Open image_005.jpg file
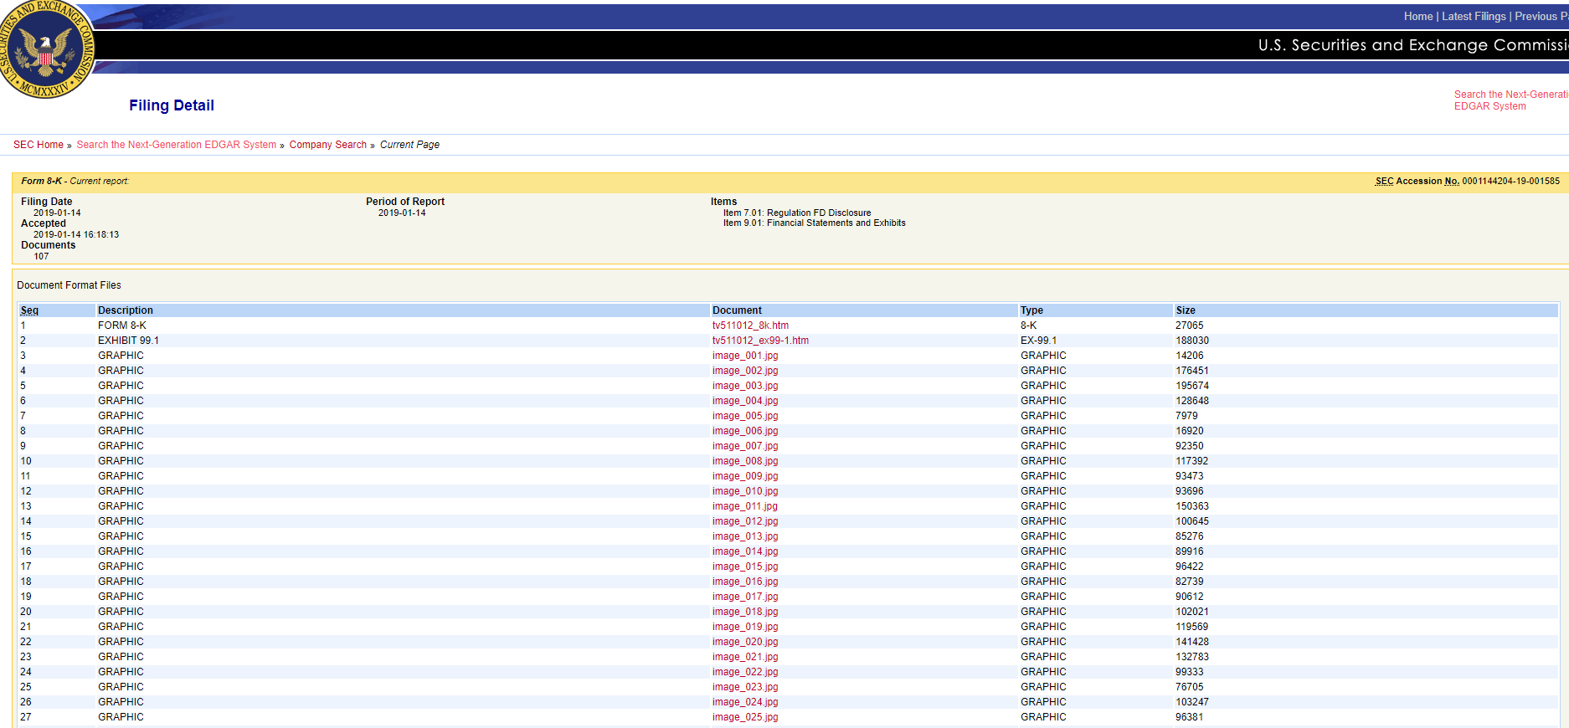Screen dimensions: 1569x728 click(745, 416)
